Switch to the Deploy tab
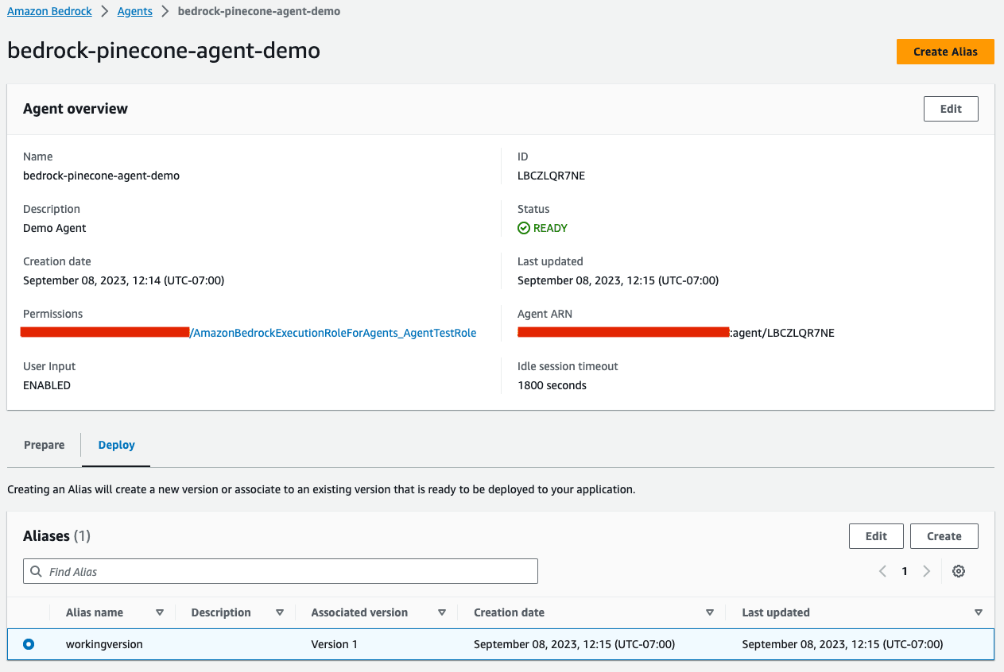Image resolution: width=1004 pixels, height=672 pixels. pyautogui.click(x=116, y=445)
